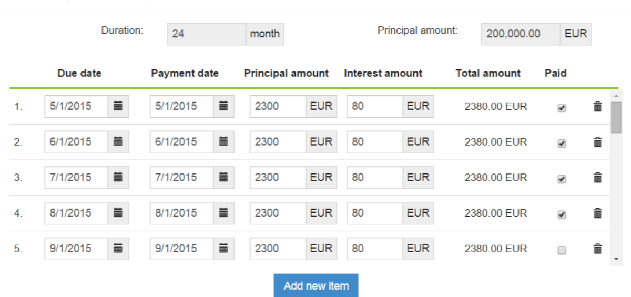Open calendar for row 4 payment date
Viewport: 631px width, 297px height.
click(223, 213)
